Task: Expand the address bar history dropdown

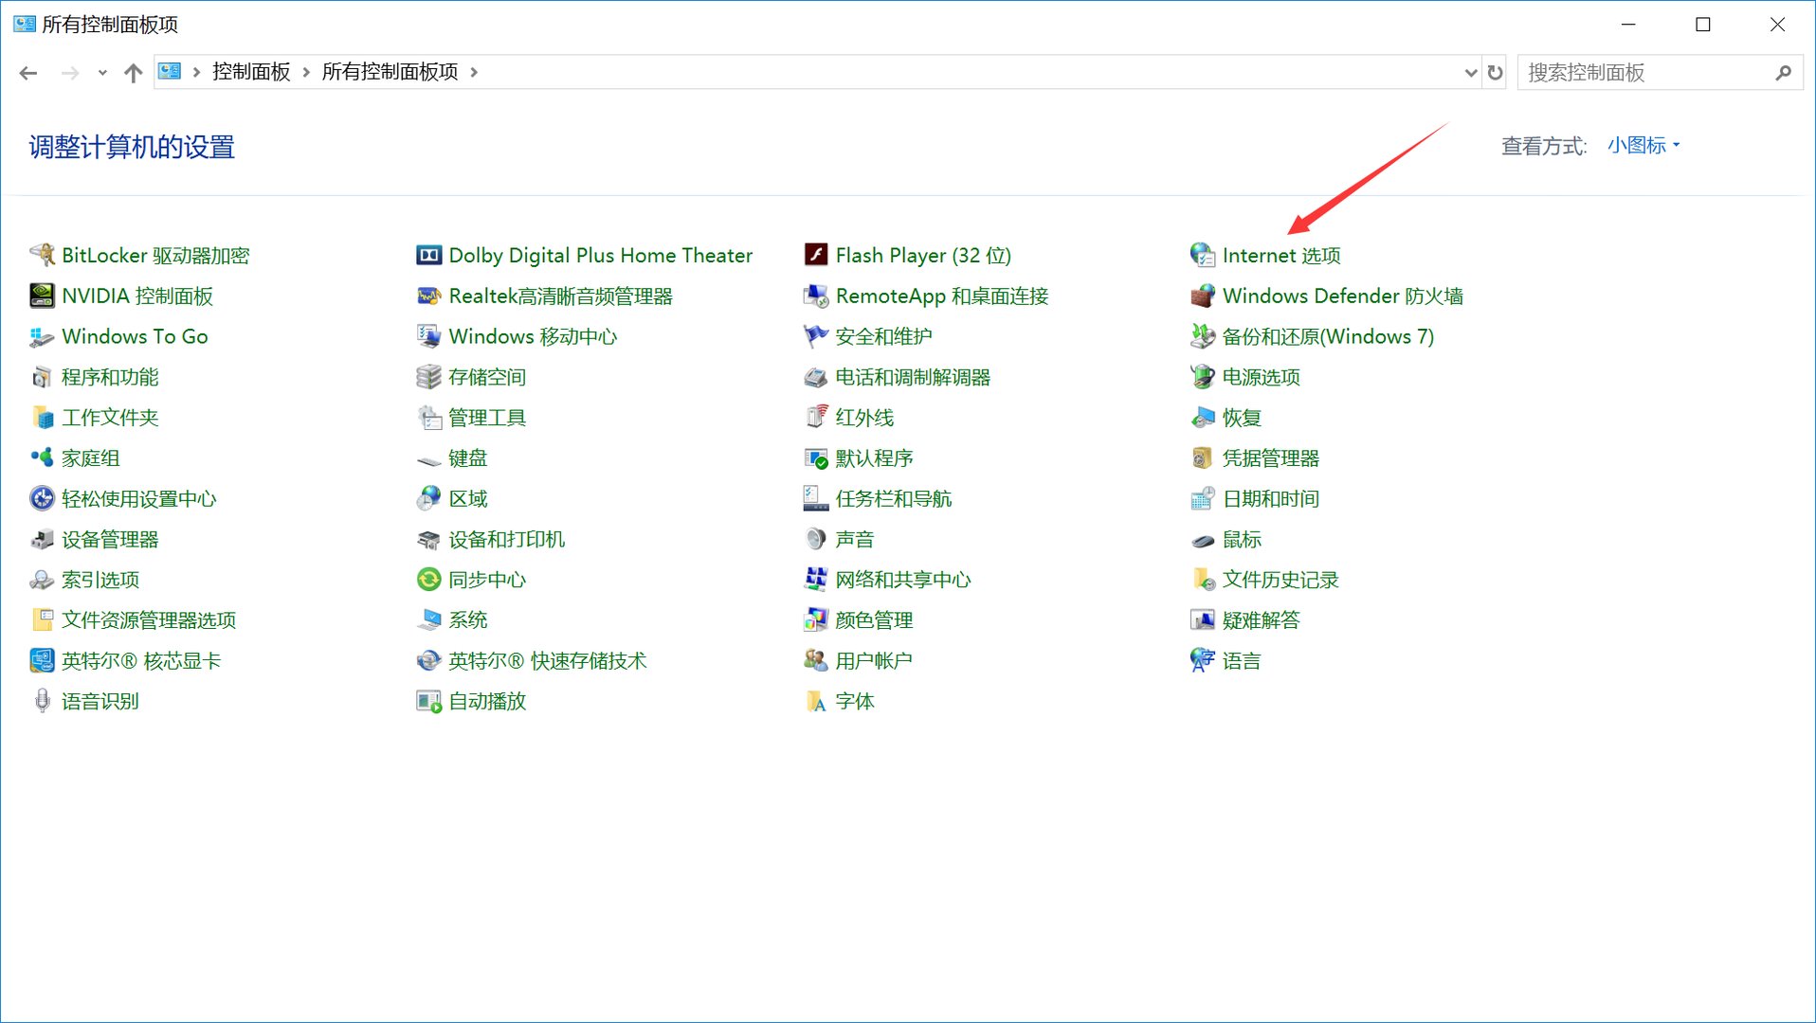Action: click(1470, 73)
